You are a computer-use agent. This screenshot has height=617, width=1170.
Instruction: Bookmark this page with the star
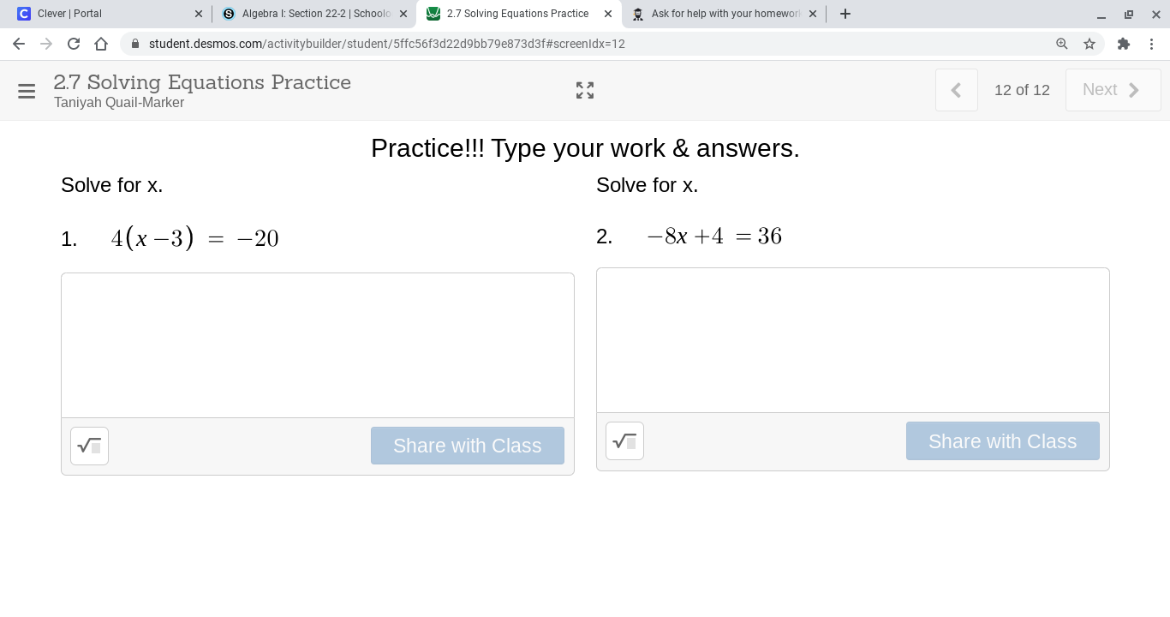1089,44
